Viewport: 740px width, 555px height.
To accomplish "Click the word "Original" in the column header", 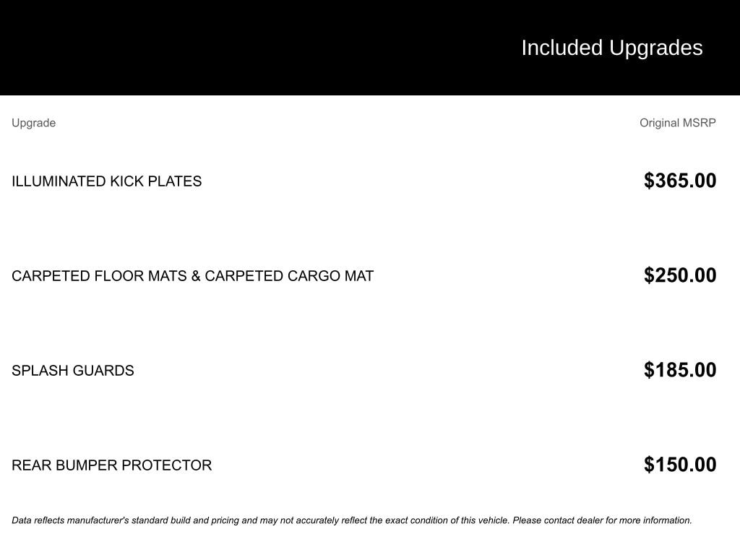I will pos(659,123).
